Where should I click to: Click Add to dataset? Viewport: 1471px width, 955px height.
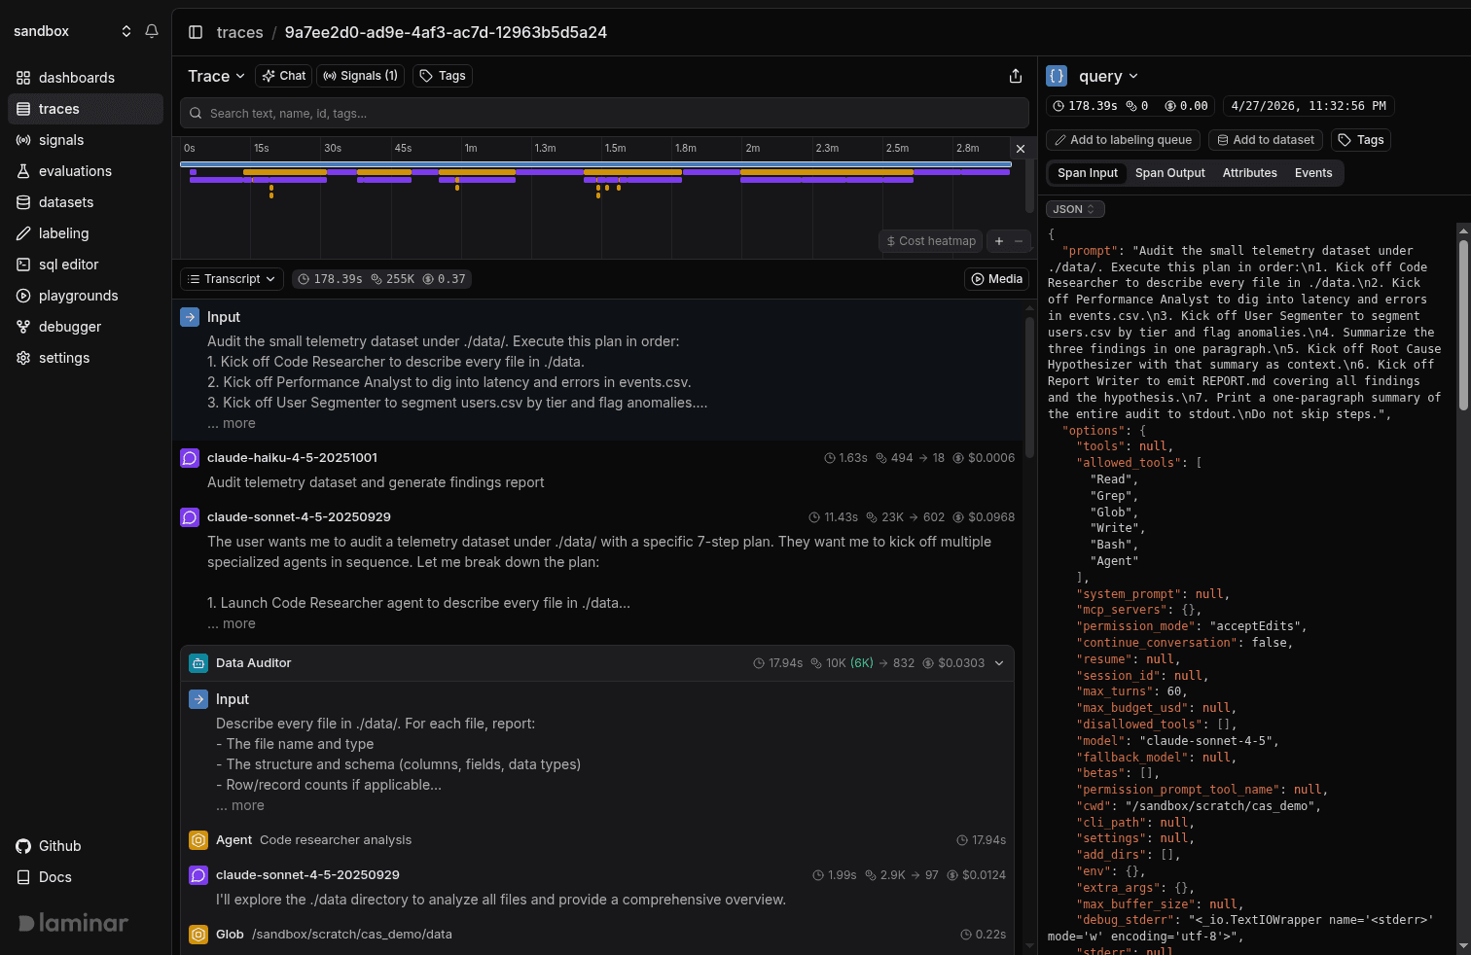[1265, 140]
